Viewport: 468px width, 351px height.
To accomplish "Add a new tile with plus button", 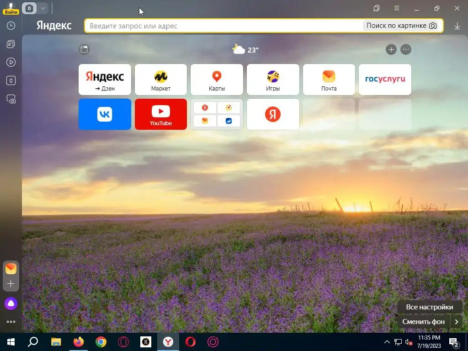I will [391, 49].
